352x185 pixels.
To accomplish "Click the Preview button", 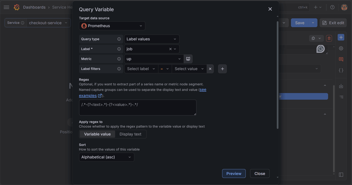I will click(234, 173).
